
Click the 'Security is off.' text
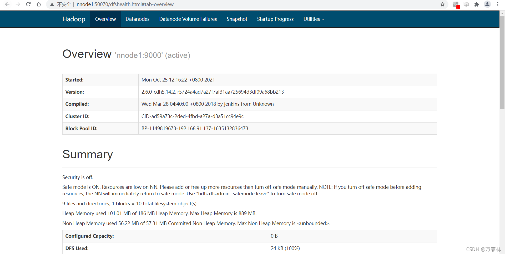[78, 177]
